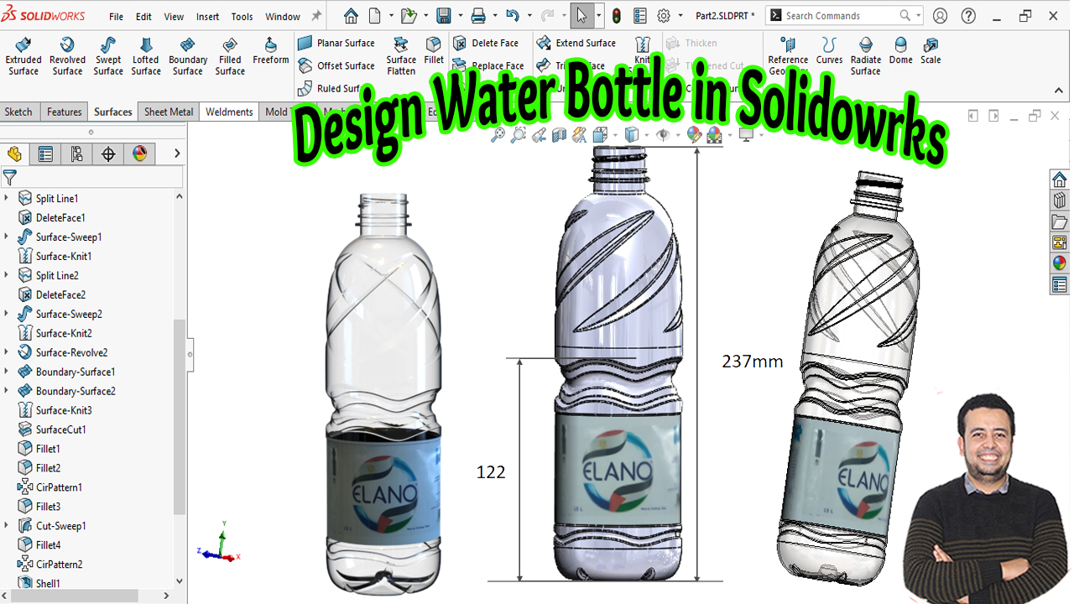Select the Extruded Surface tool

pyautogui.click(x=23, y=56)
